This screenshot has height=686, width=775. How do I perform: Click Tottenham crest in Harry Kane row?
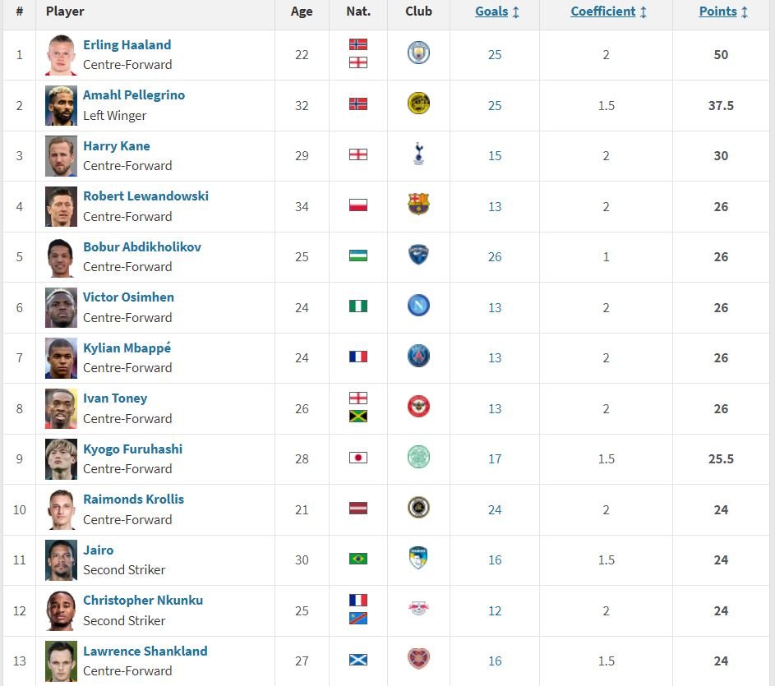418,154
